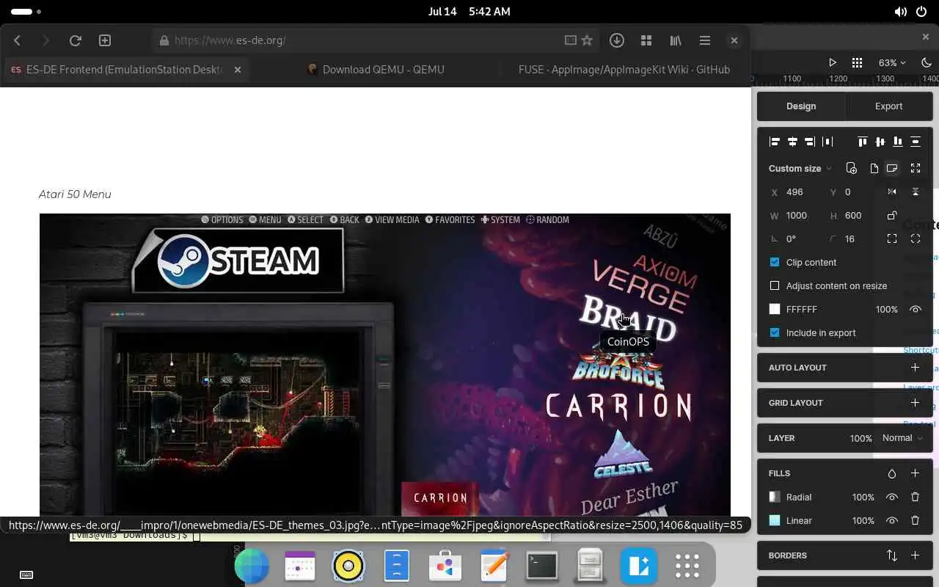Hide the FFFFFF background fill

point(916,309)
